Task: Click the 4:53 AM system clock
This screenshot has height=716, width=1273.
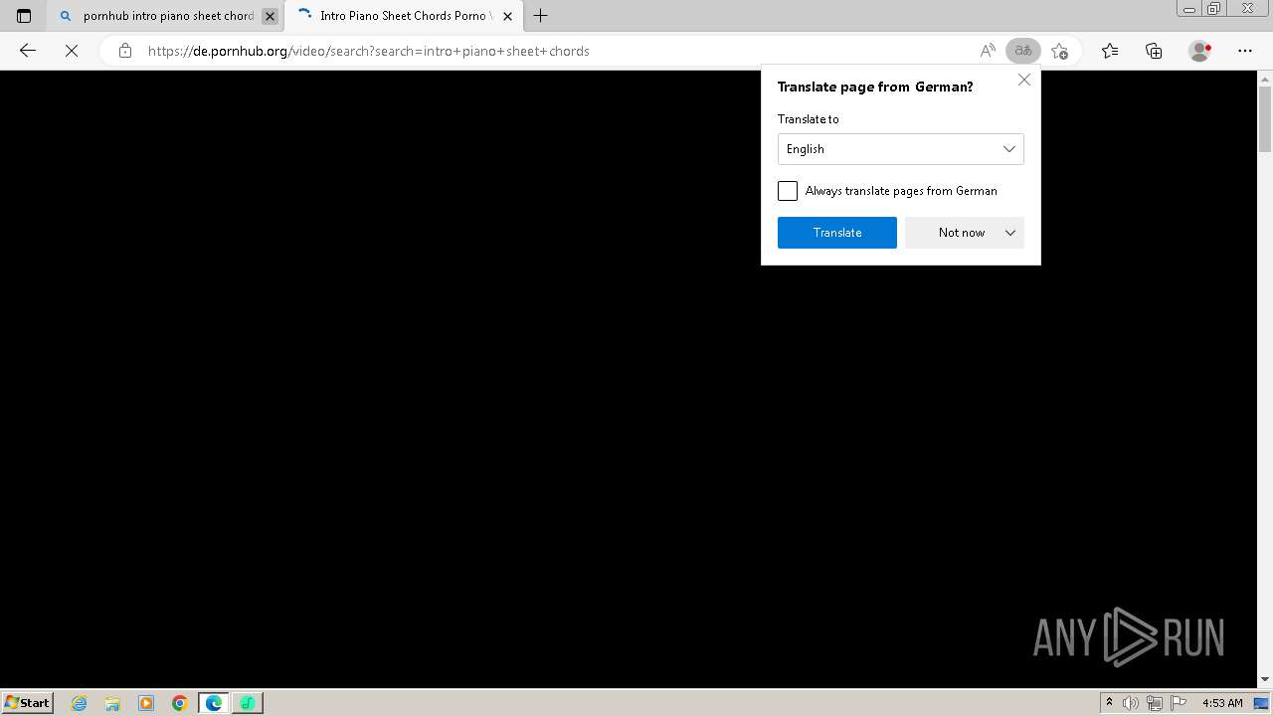Action: (1222, 703)
